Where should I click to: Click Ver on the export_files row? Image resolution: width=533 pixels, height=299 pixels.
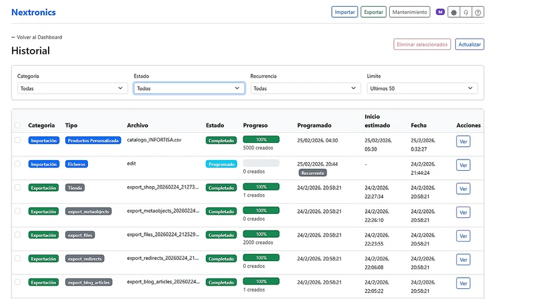coord(463,236)
